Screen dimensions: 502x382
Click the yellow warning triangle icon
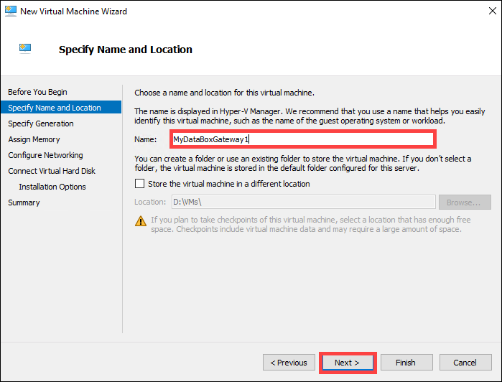141,221
